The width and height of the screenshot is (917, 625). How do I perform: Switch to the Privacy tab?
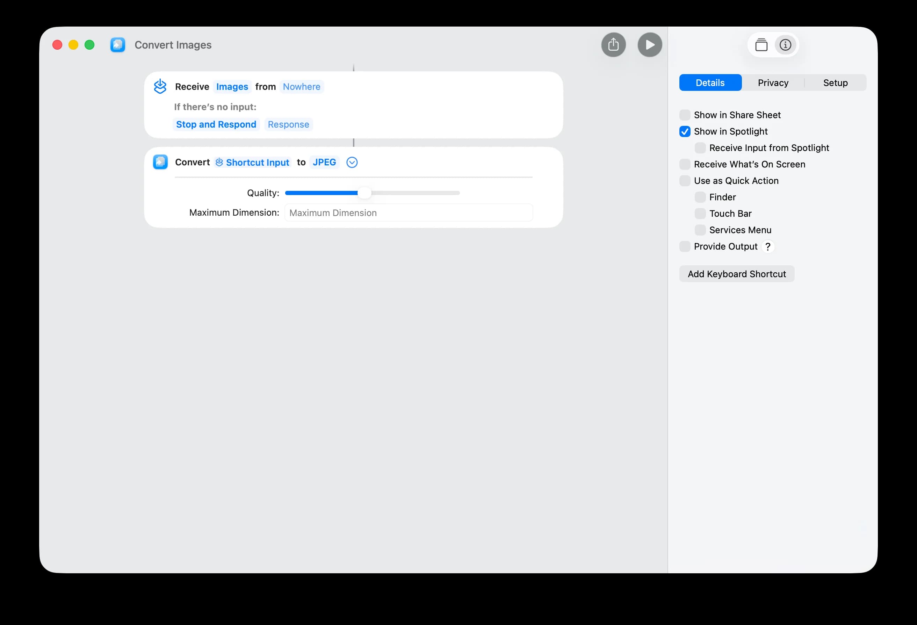pos(773,82)
